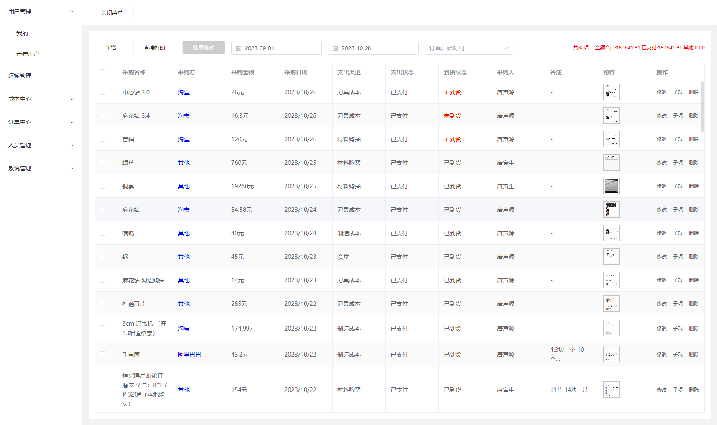Click the 共82项 total count text
717x425 pixels.
(x=581, y=48)
